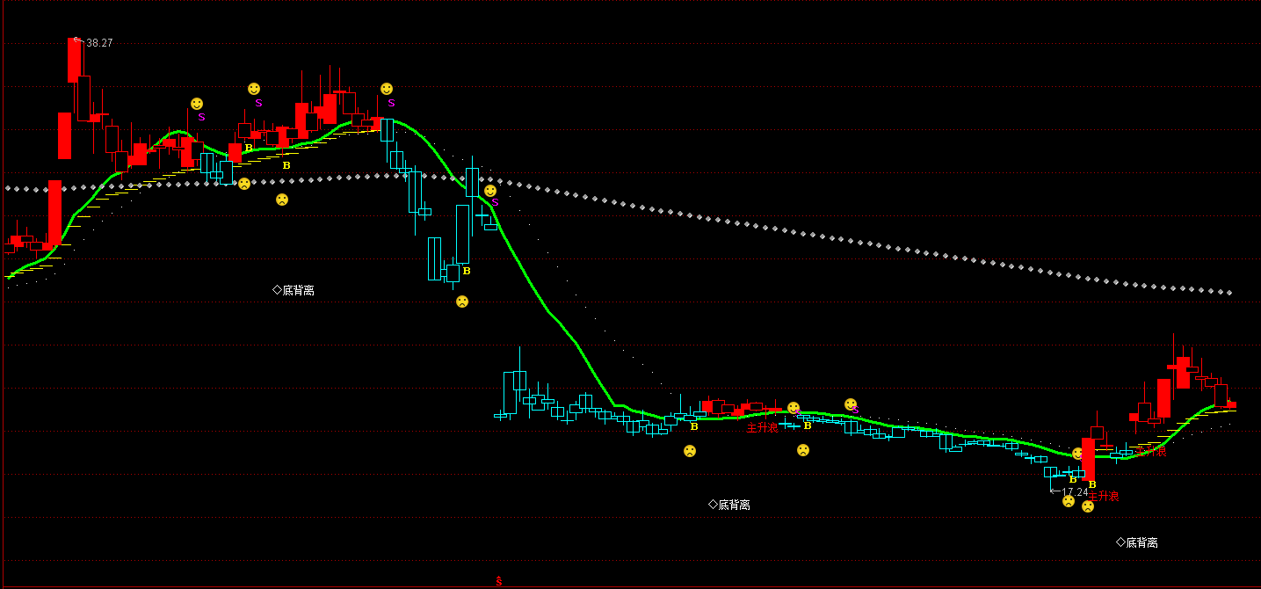Click the sad face sitting on the dotted gray line
The width and height of the screenshot is (1261, 589).
pyautogui.click(x=244, y=184)
